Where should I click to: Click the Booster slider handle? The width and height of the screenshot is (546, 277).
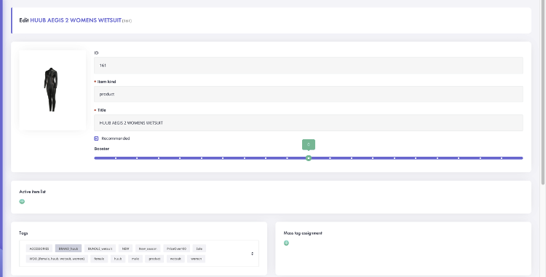pyautogui.click(x=309, y=158)
